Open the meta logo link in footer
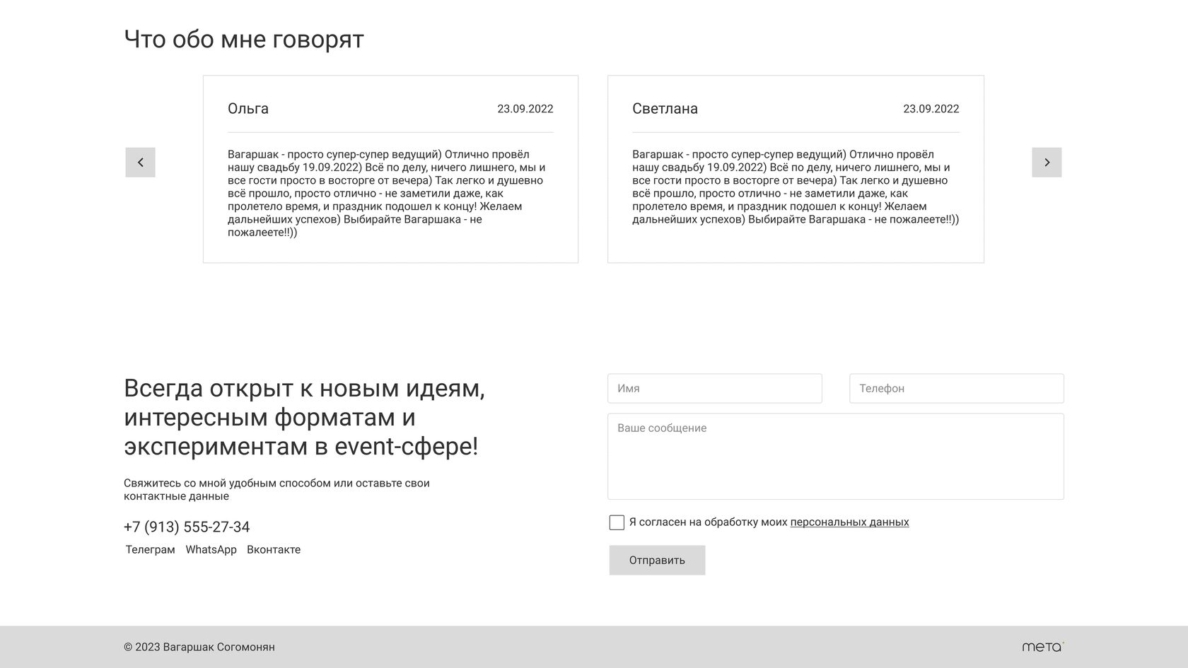The height and width of the screenshot is (668, 1188). pyautogui.click(x=1043, y=646)
